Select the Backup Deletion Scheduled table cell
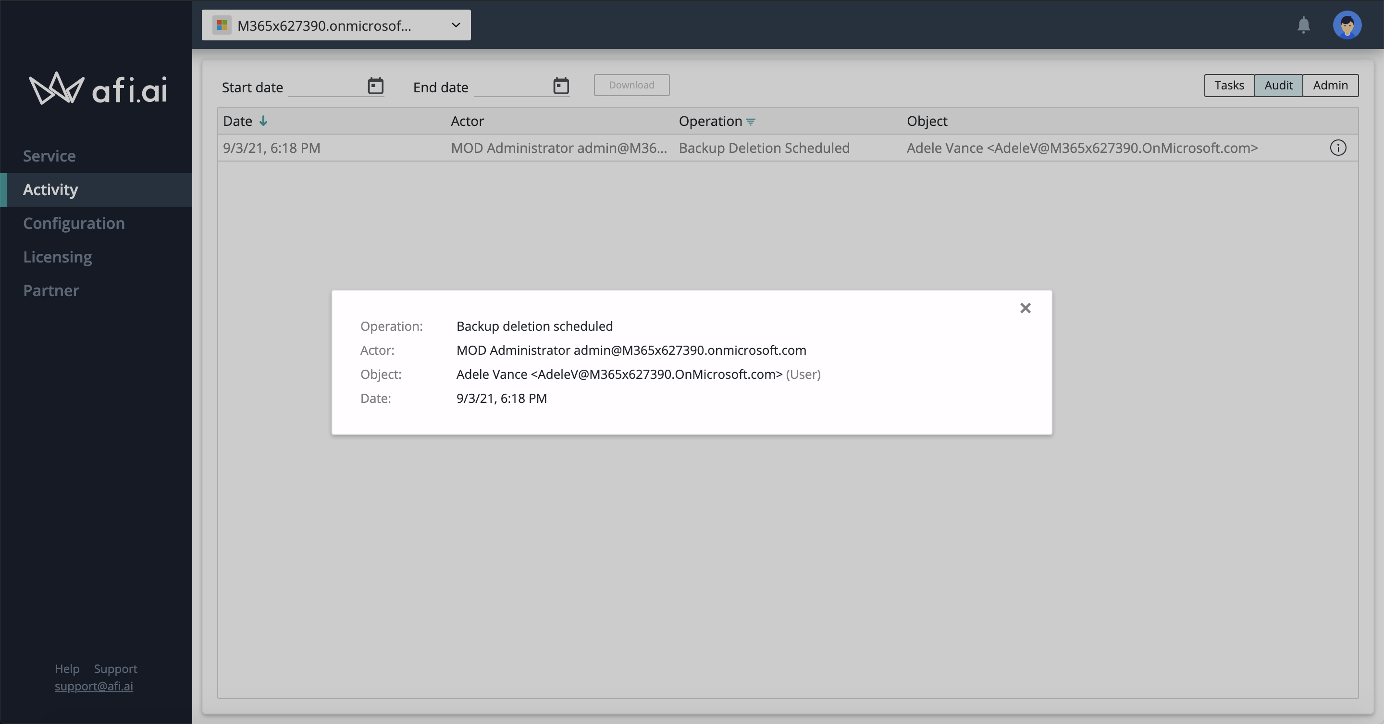 tap(764, 148)
